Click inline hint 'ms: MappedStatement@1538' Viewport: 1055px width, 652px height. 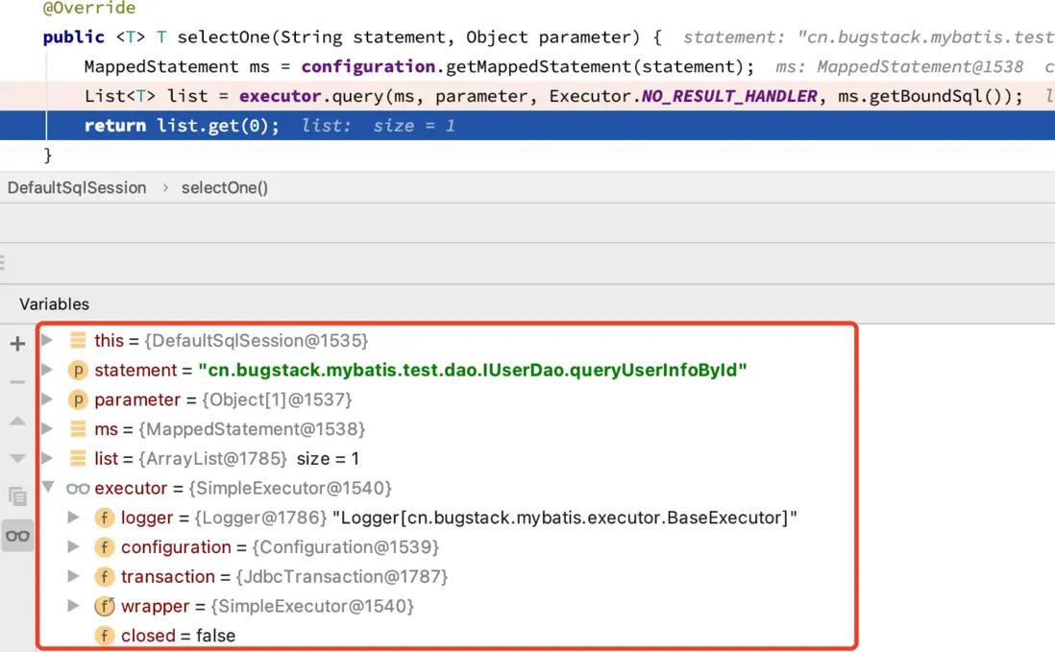(x=899, y=66)
